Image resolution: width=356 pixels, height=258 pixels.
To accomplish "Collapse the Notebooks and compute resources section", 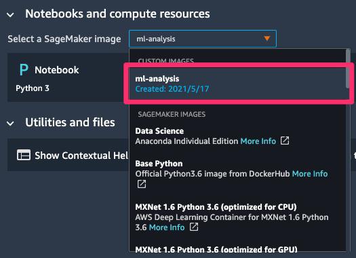I will point(10,15).
